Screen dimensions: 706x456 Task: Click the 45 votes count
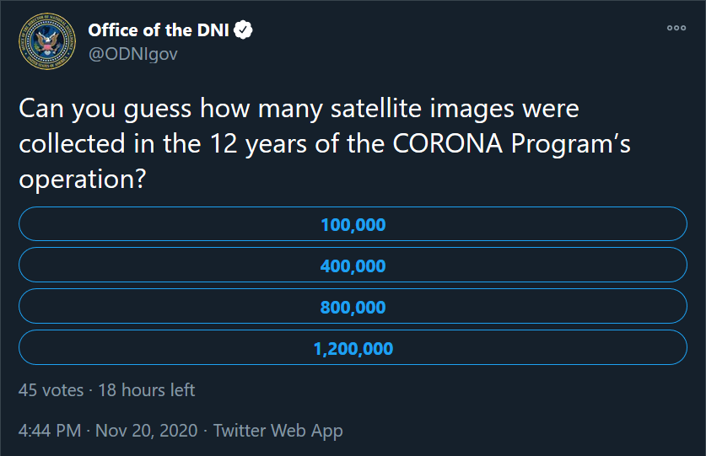[x=51, y=389]
